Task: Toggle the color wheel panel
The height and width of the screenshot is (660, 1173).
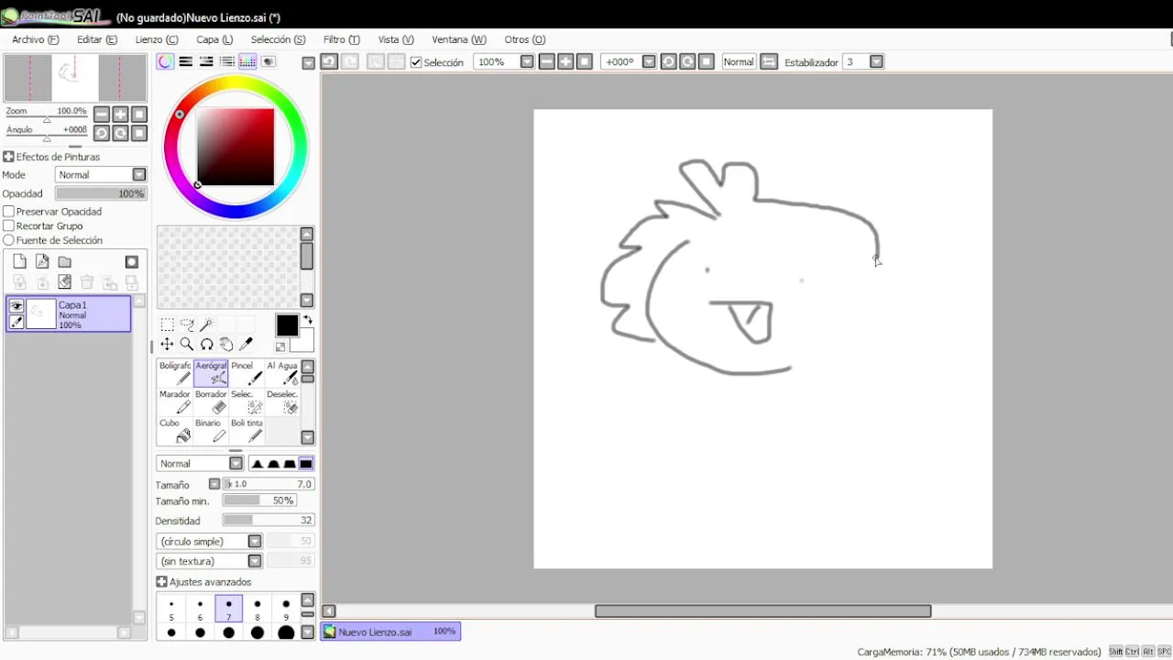Action: pyautogui.click(x=165, y=61)
